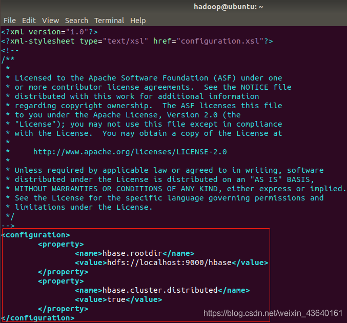Open the File menu
This screenshot has width=347, height=323.
coord(10,21)
